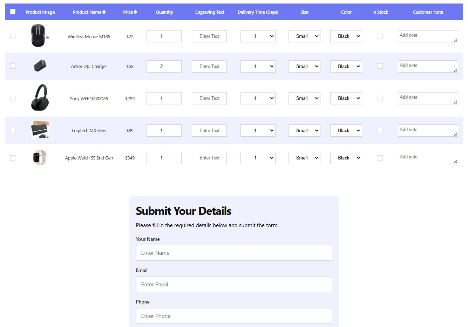Open Color dropdown for Apple Watch SE
Image resolution: width=468 pixels, height=327 pixels.
pyautogui.click(x=346, y=158)
